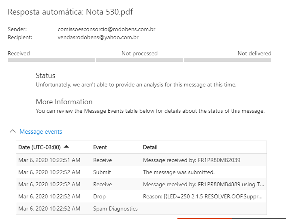Screen dimensions: 286x219
Task: Collapse the Message events section chevron
Action: (13, 131)
